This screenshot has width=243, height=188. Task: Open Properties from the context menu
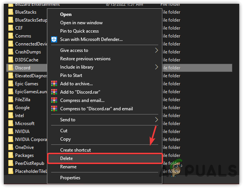pos(70,178)
